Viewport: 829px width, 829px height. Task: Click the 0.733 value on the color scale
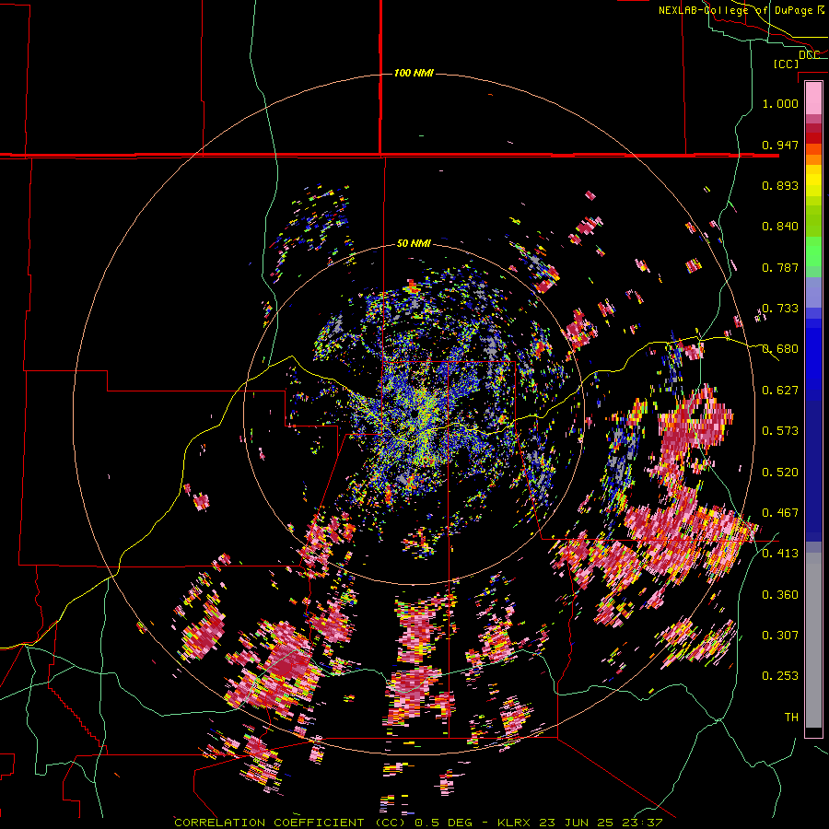(780, 309)
